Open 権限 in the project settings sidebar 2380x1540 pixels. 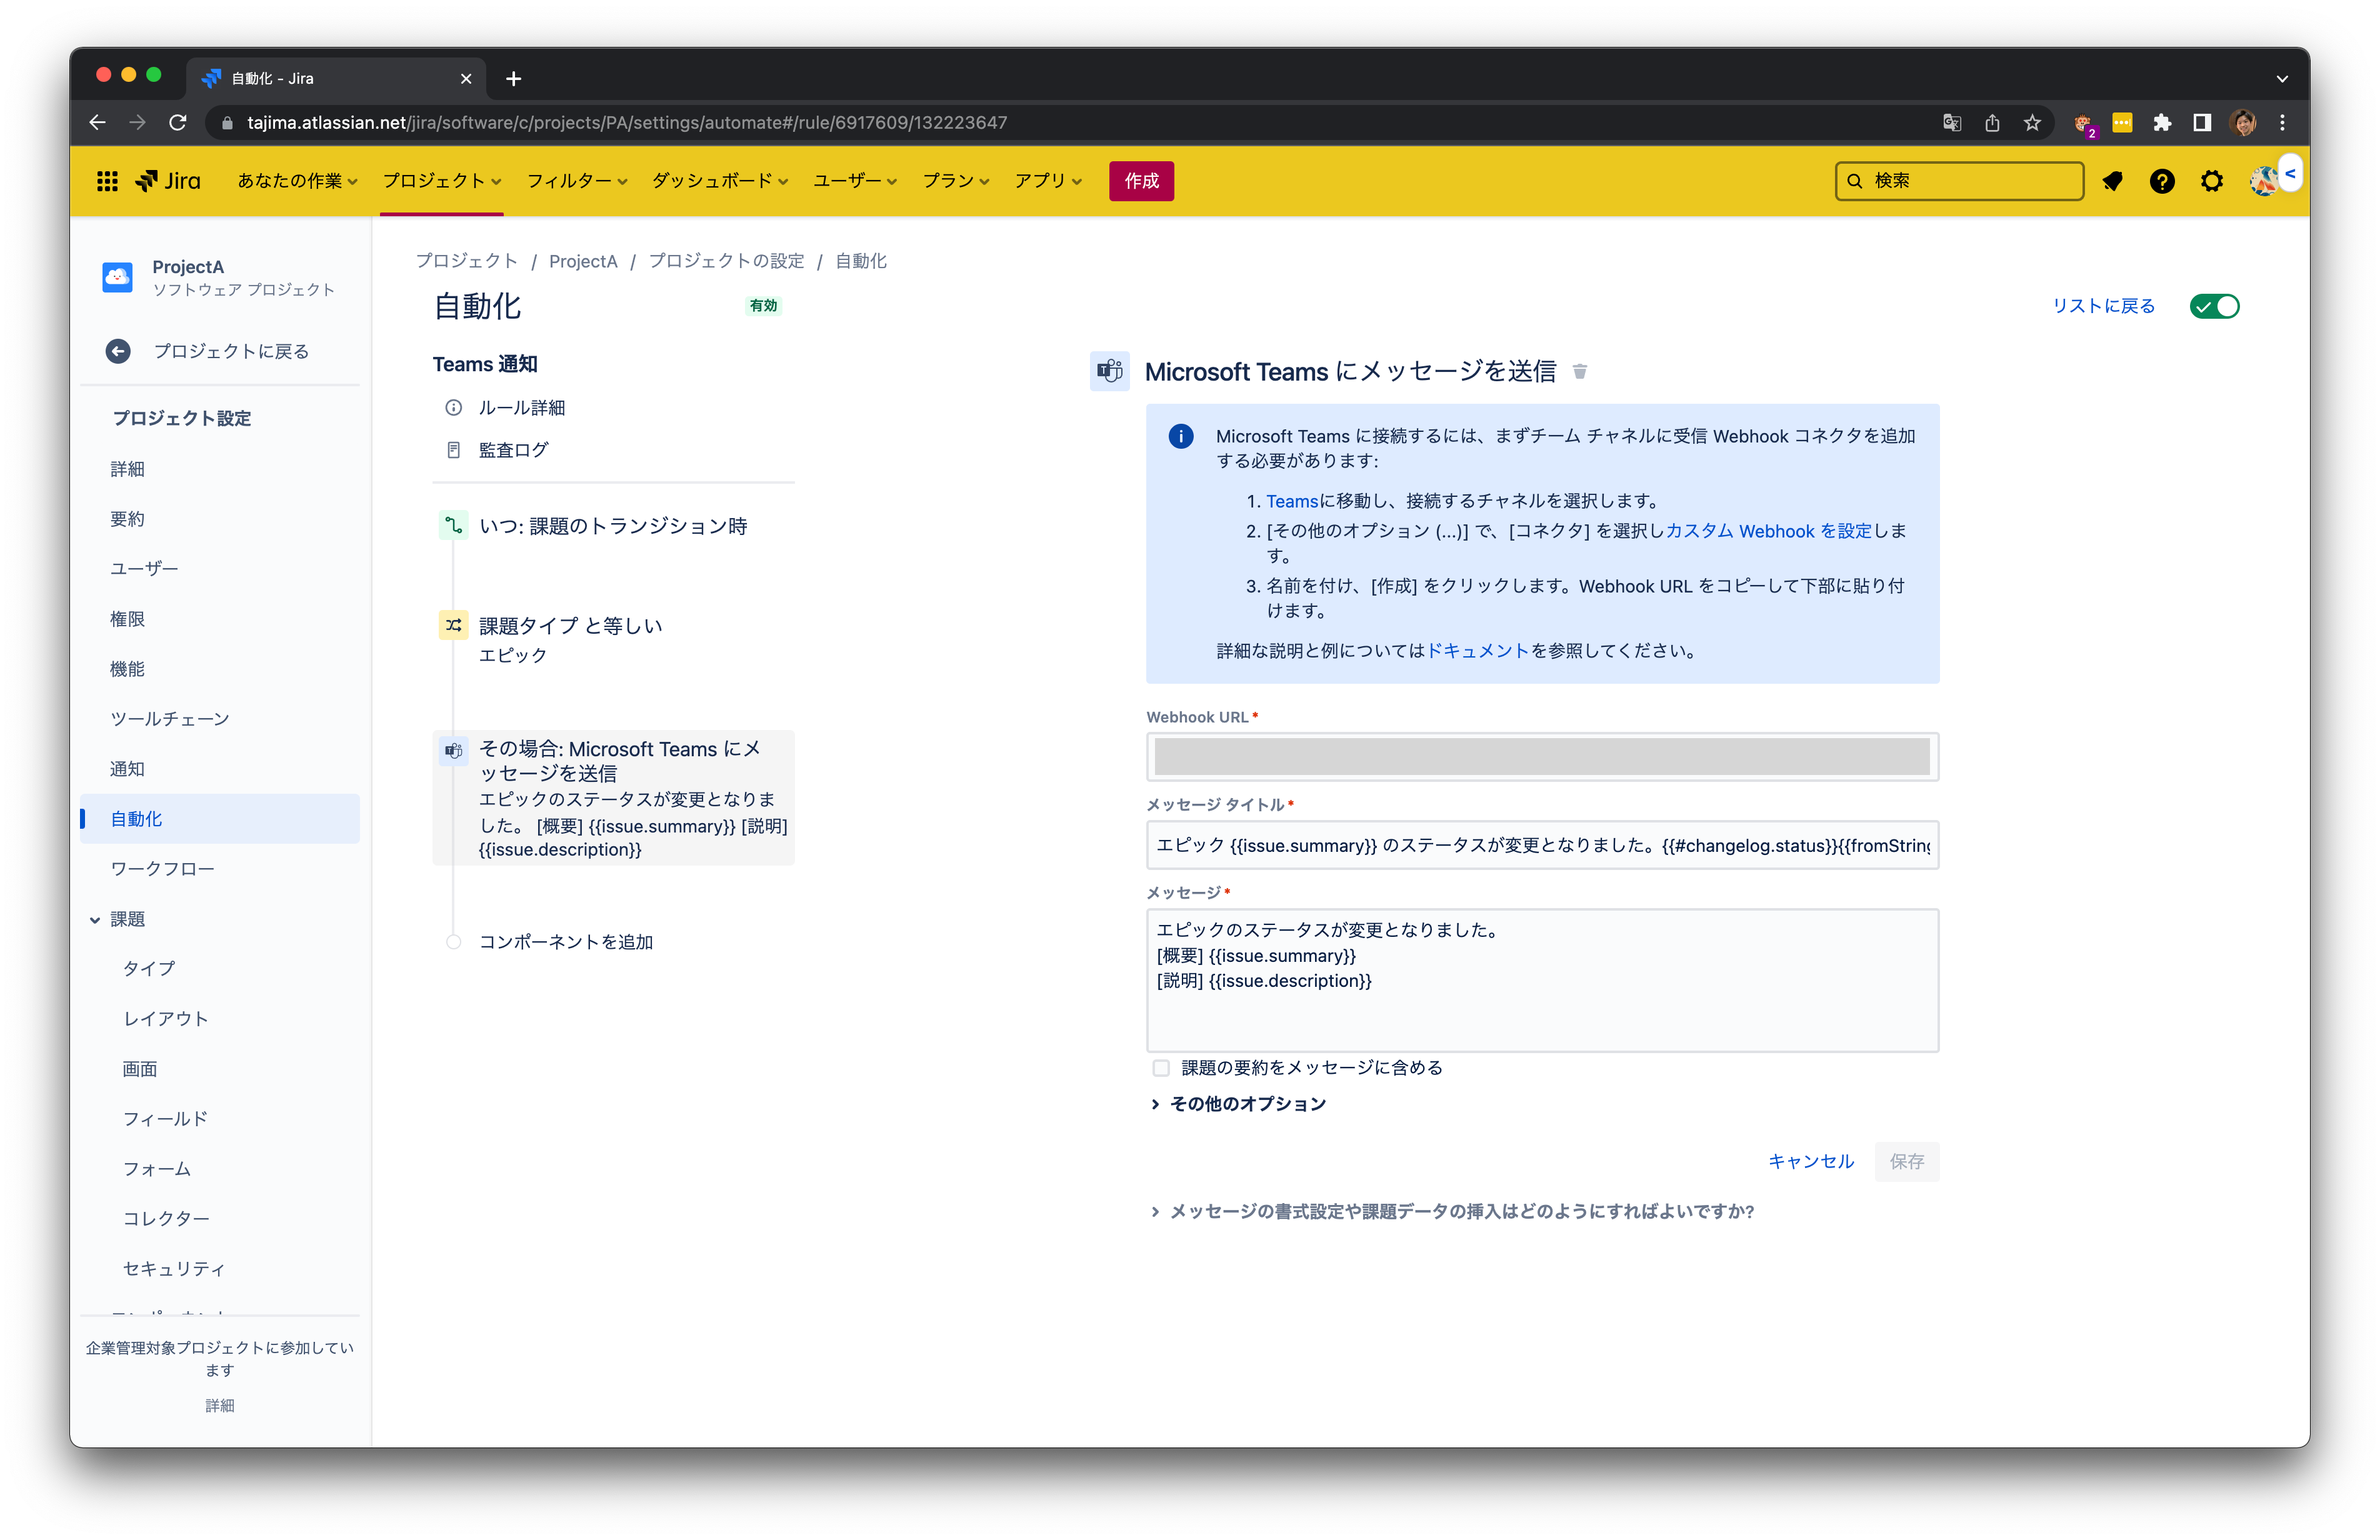pos(127,620)
